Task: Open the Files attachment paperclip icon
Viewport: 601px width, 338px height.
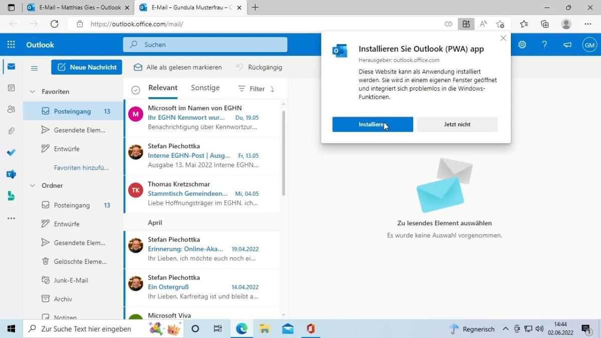Action: [11, 131]
